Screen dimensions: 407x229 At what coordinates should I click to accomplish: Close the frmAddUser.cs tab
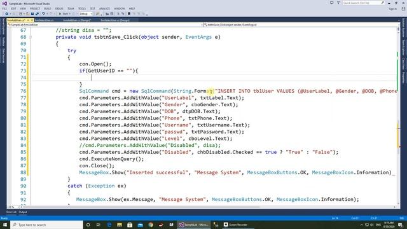pos(32,20)
